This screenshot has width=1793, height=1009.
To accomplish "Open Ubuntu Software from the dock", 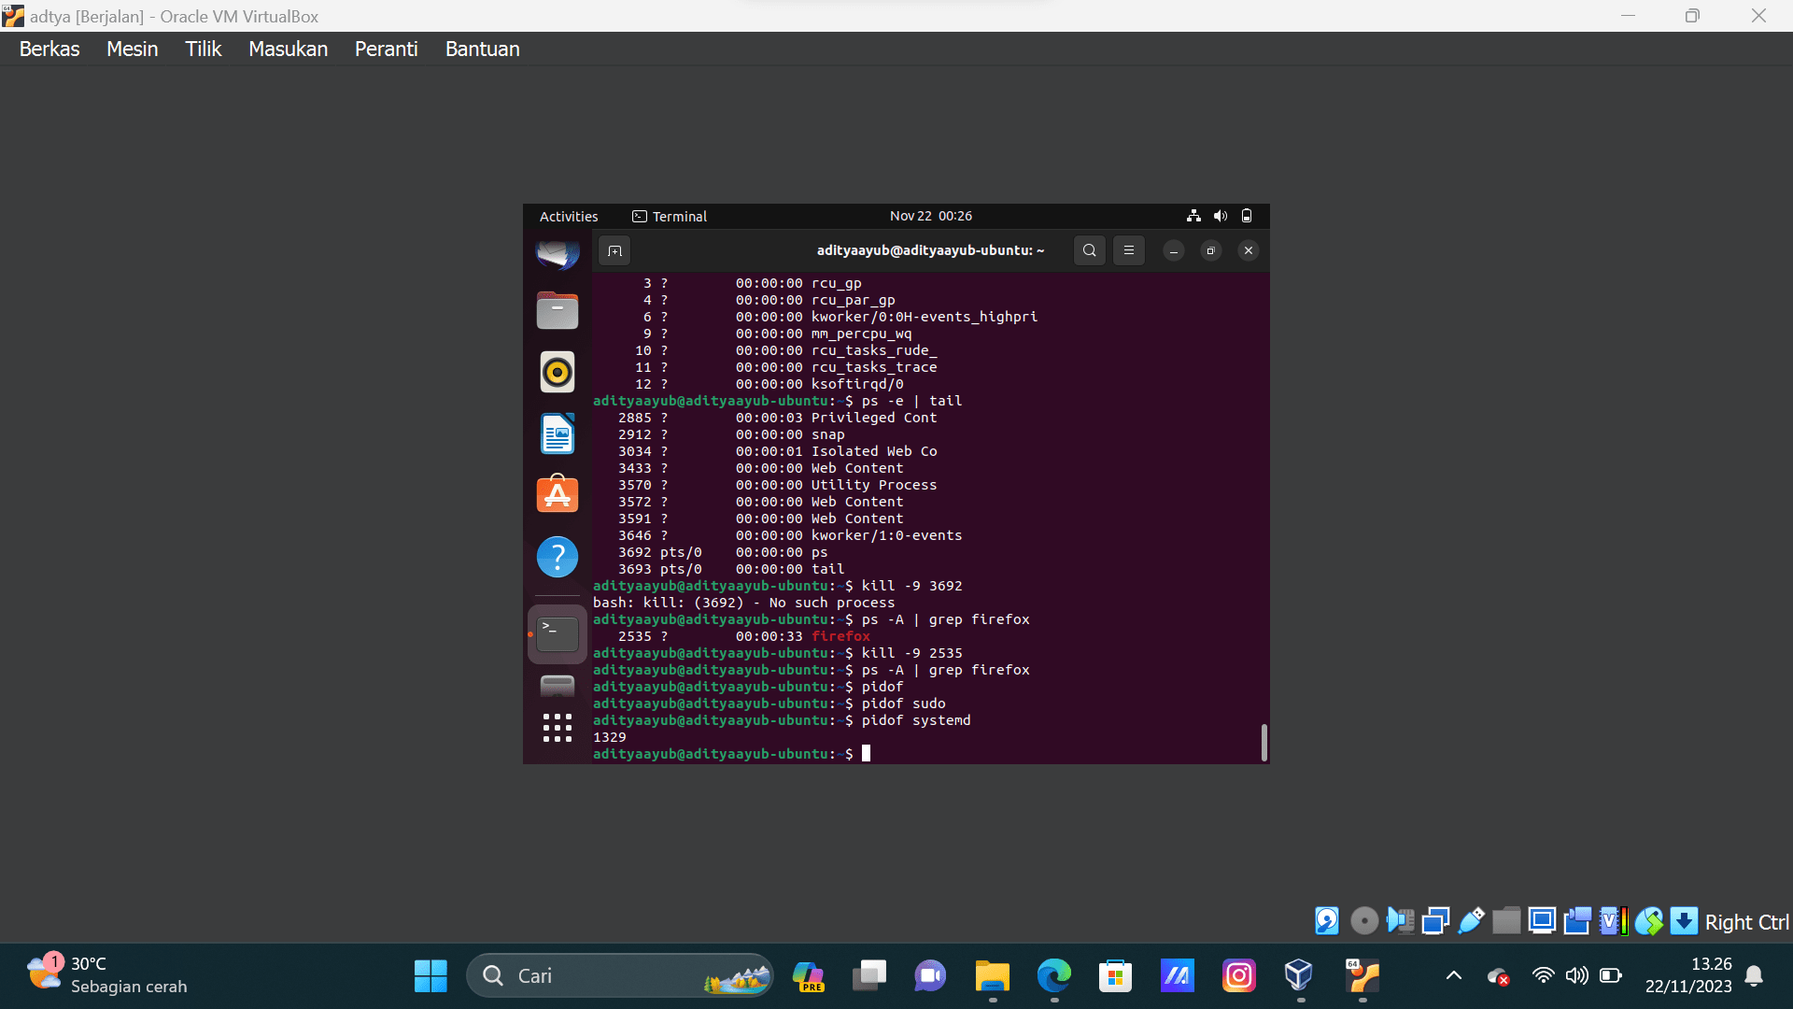I will tap(558, 494).
